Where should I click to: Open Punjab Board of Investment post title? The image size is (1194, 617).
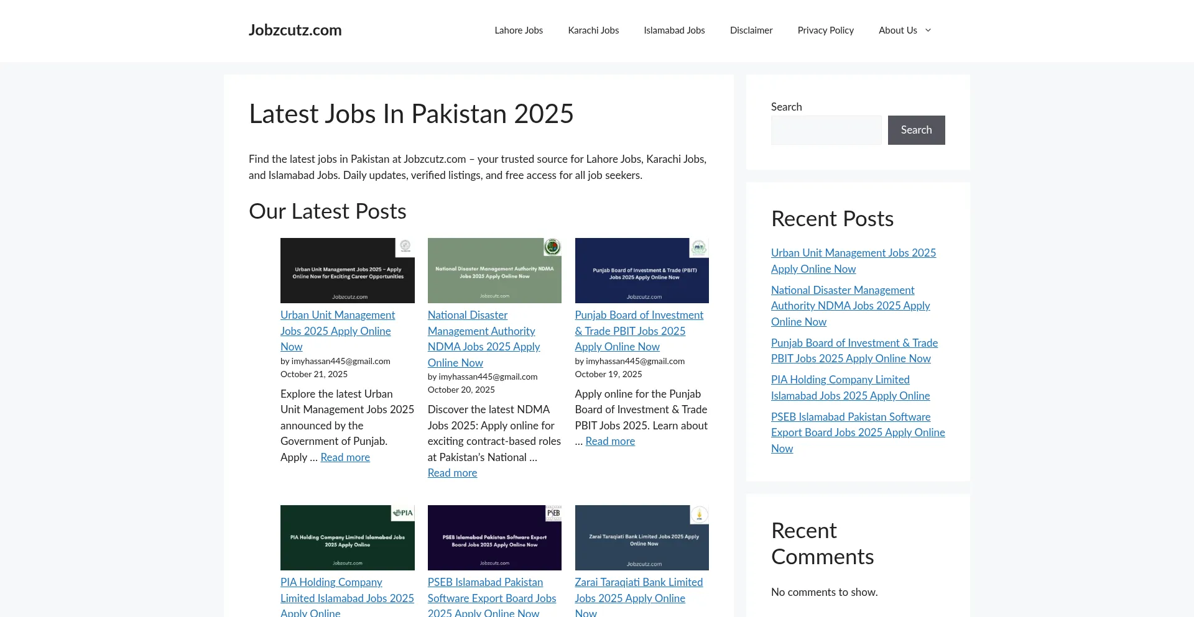coord(639,331)
